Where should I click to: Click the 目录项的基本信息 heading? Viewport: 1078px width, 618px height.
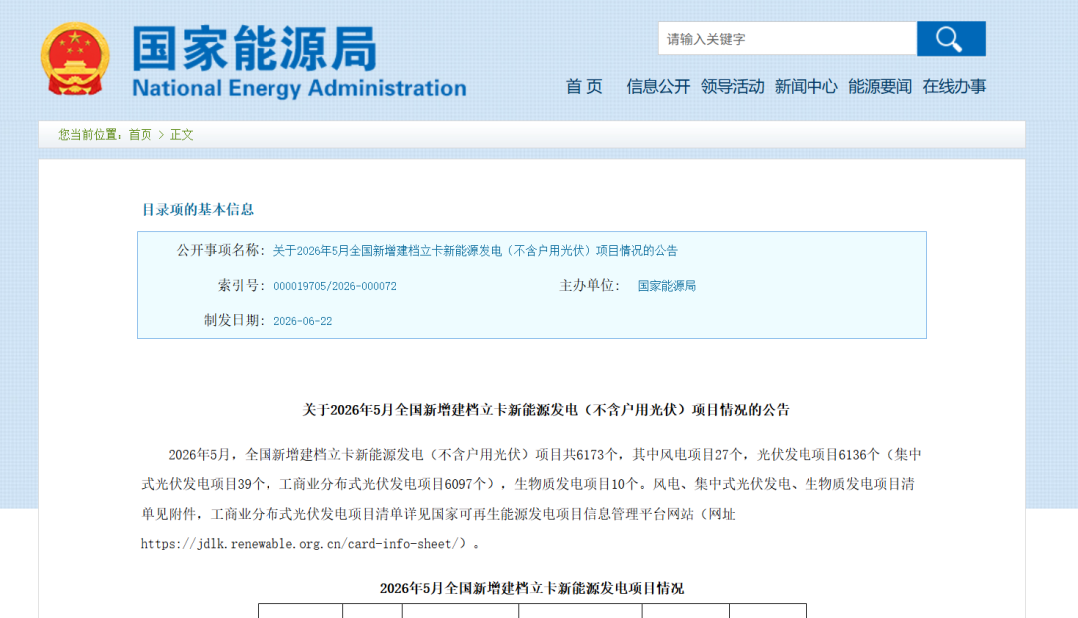coord(198,209)
